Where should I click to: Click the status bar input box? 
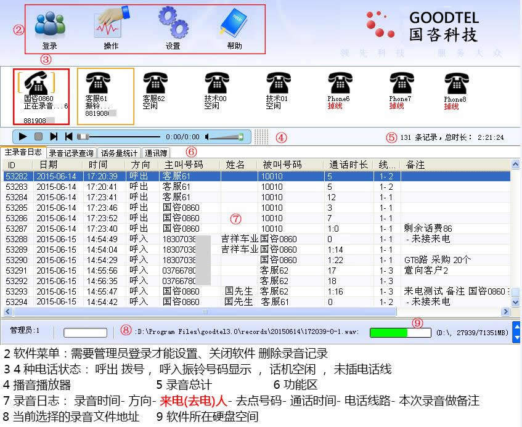pos(85,333)
